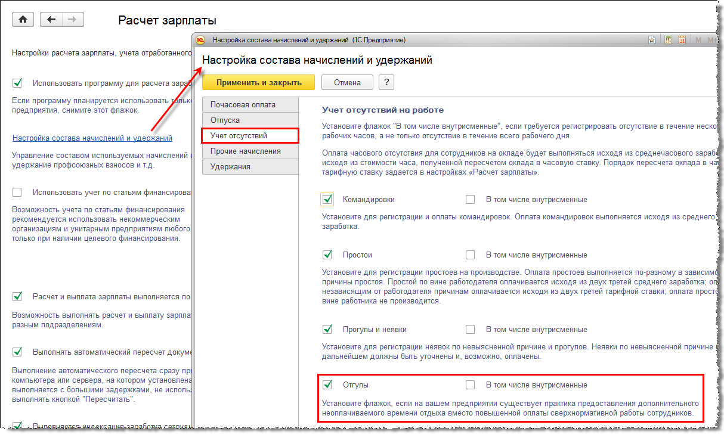Uncheck the Командировки checkbox
The width and height of the screenshot is (724, 434).
pos(327,199)
